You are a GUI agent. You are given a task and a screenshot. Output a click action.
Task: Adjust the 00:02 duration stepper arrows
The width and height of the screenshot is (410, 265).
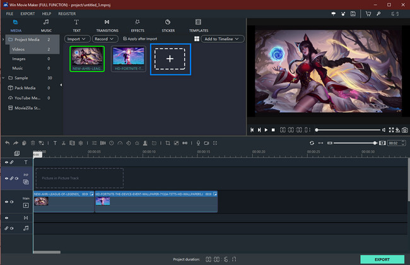point(403,143)
